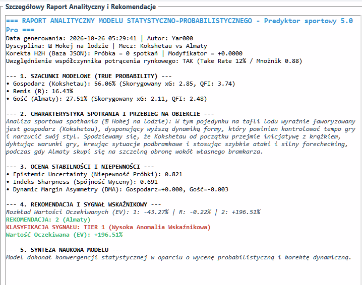Click the 'Gospodarz (Kokshetau): 56.06%' line
This screenshot has height=285, width=362.
click(120, 84)
